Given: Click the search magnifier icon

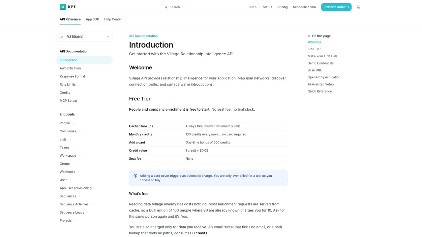Looking at the screenshot, I should point(166,7).
